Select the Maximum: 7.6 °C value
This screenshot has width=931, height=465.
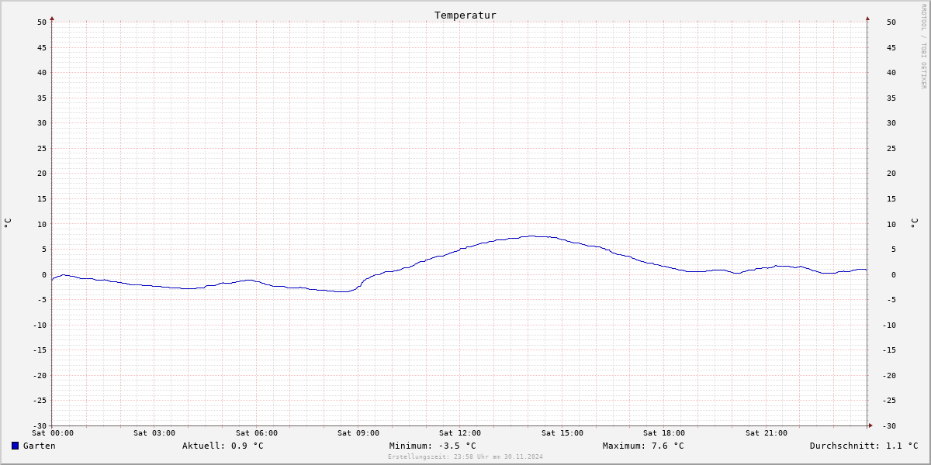pyautogui.click(x=643, y=446)
